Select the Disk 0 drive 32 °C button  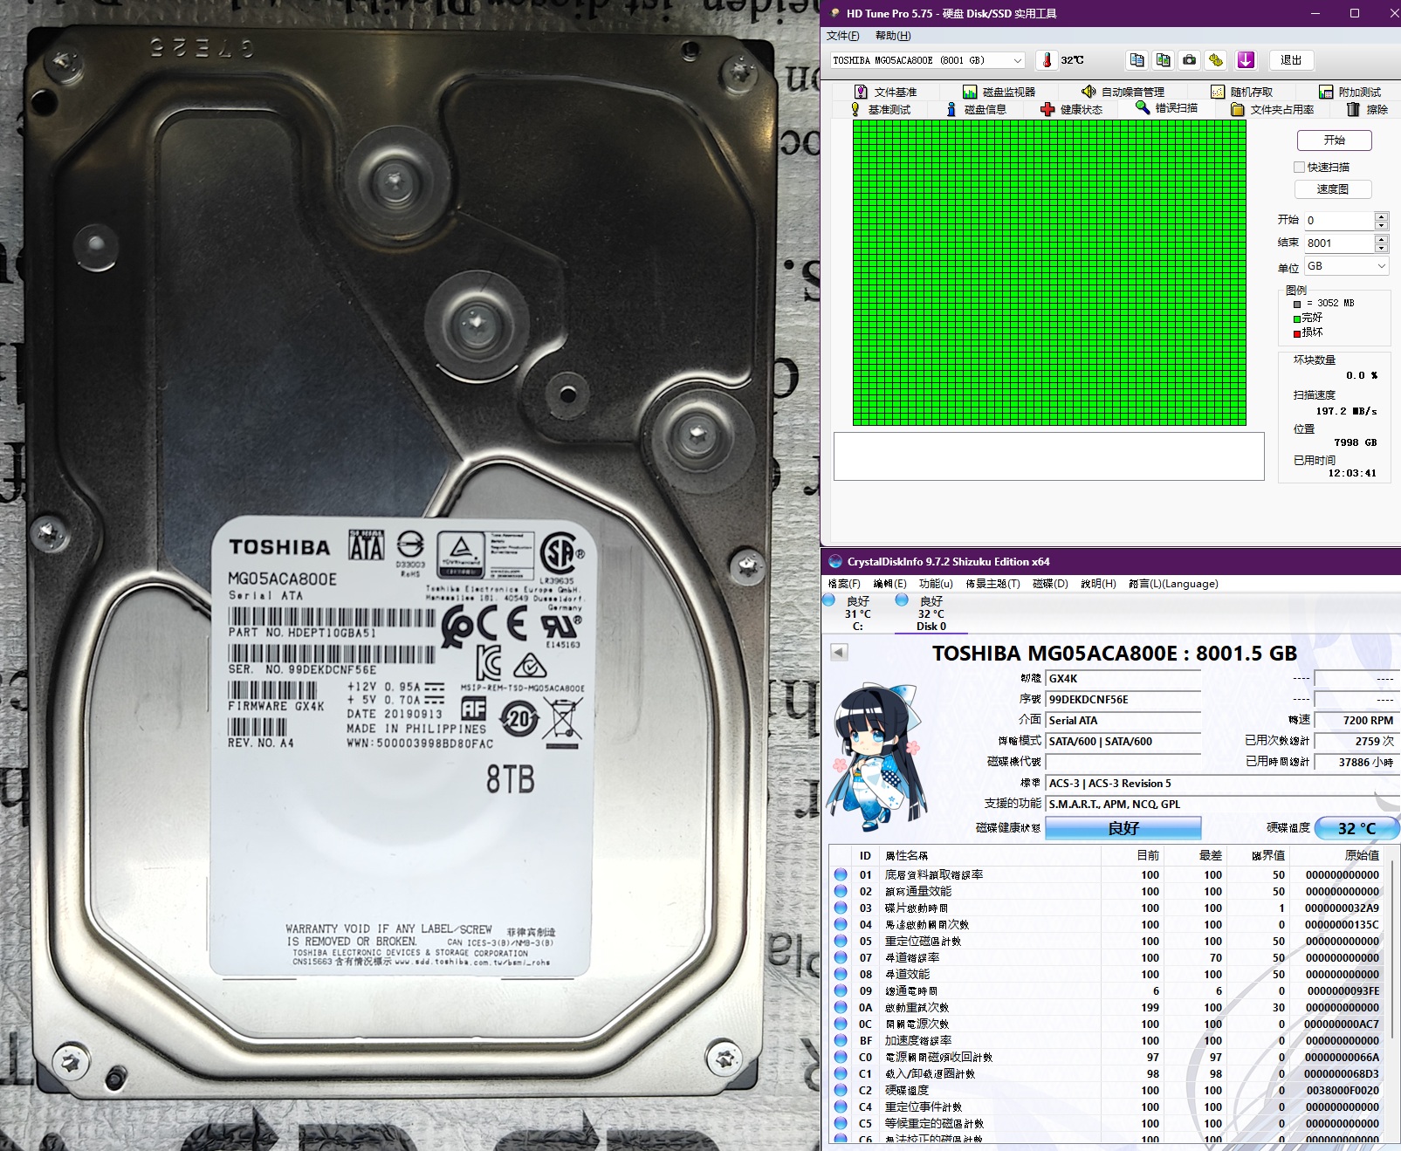coord(931,613)
